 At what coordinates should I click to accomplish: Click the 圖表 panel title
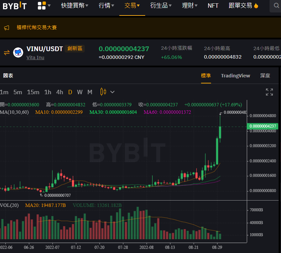pyautogui.click(x=8, y=76)
